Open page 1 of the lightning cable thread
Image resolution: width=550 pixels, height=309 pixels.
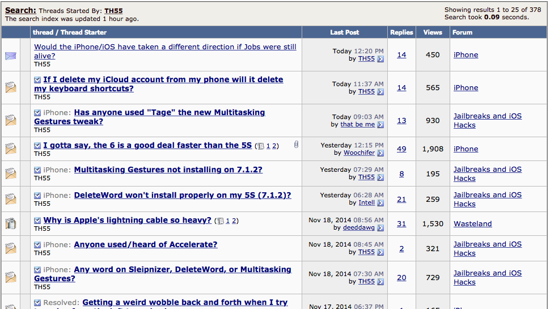227,221
